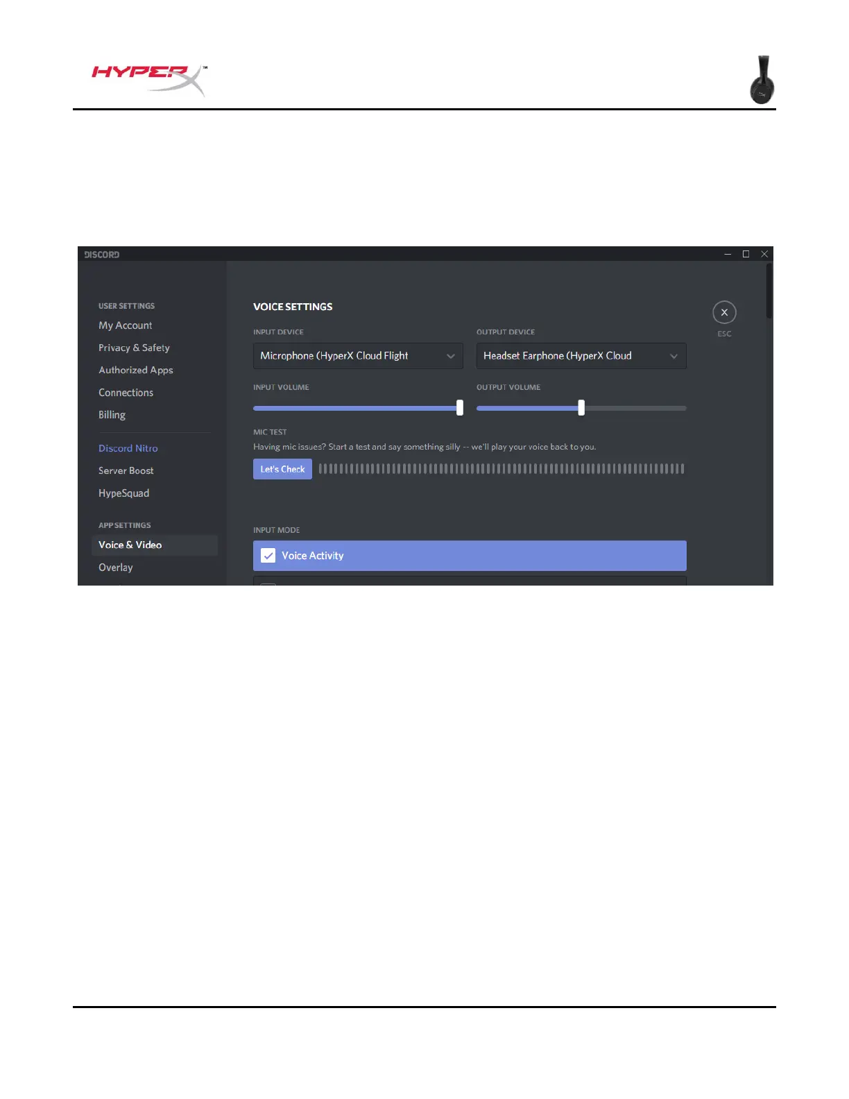Open the Input Device dropdown

[x=358, y=356]
